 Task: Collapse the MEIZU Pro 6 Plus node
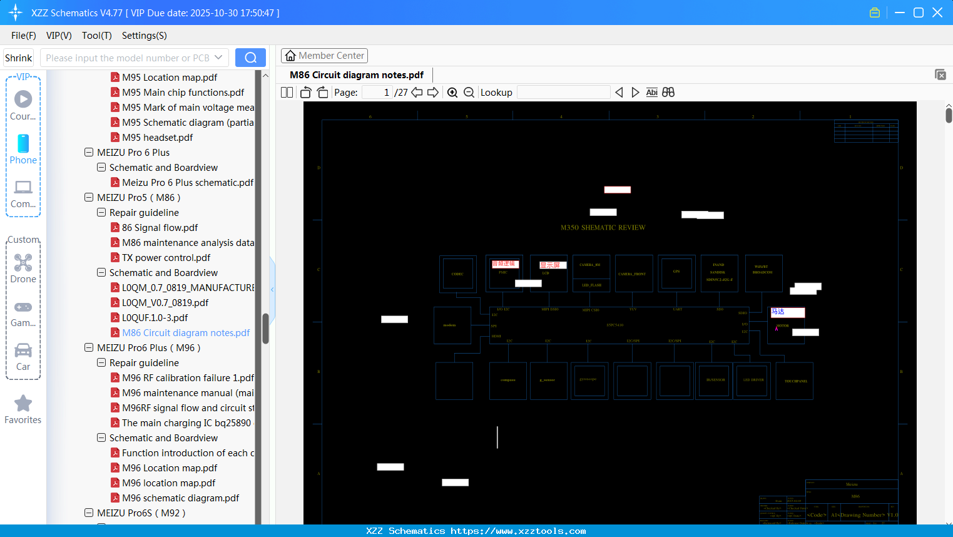(89, 152)
